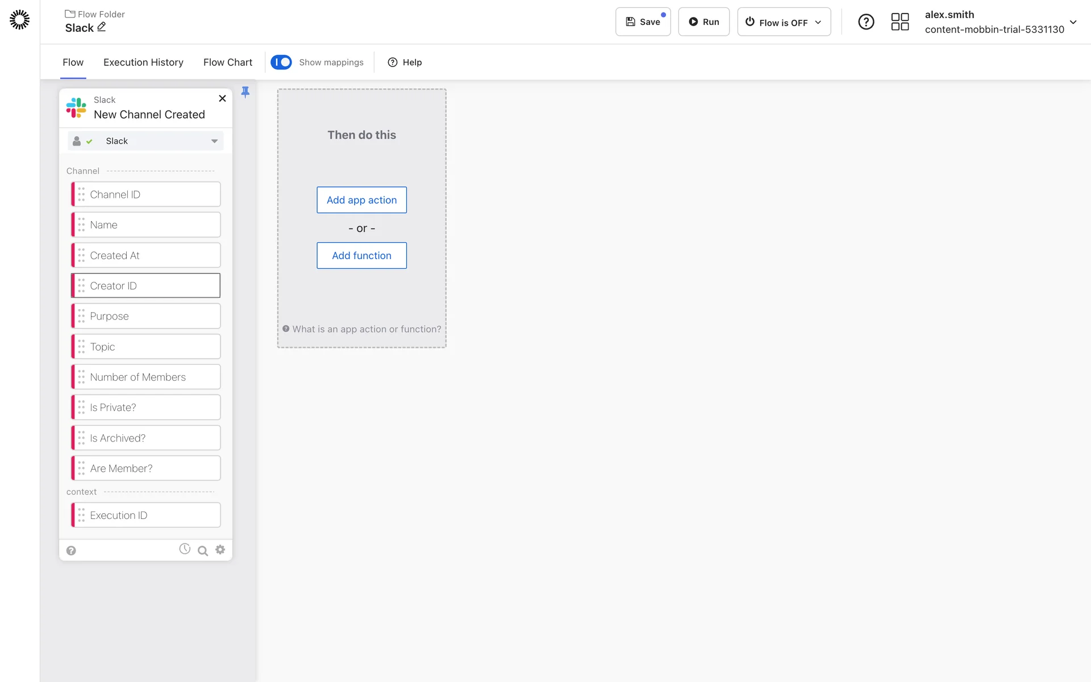Click the question mark in card footer
Viewport: 1091px width, 682px height.
pos(71,551)
